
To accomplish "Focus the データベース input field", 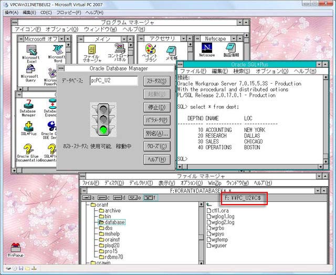I will pyautogui.click(x=114, y=81).
